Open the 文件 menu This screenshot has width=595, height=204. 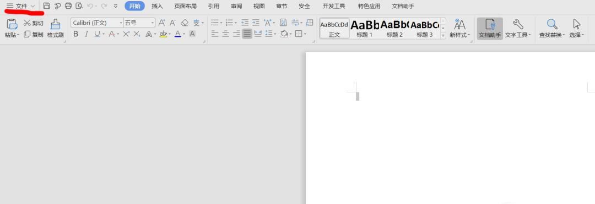[21, 6]
